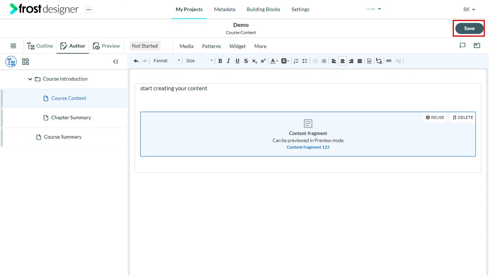Collapse the left sidebar panel
This screenshot has width=489, height=275.
point(115,61)
